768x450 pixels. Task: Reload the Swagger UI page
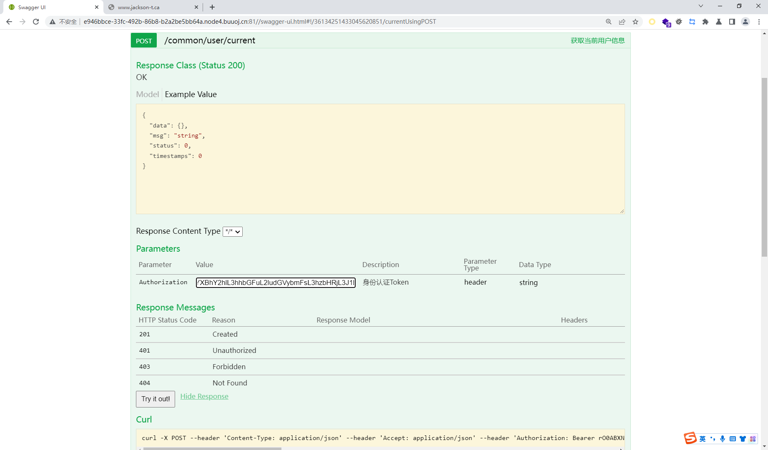click(36, 22)
